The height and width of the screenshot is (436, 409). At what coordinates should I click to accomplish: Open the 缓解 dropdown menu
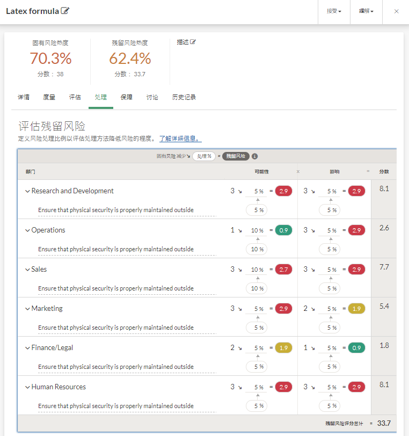tap(366, 11)
